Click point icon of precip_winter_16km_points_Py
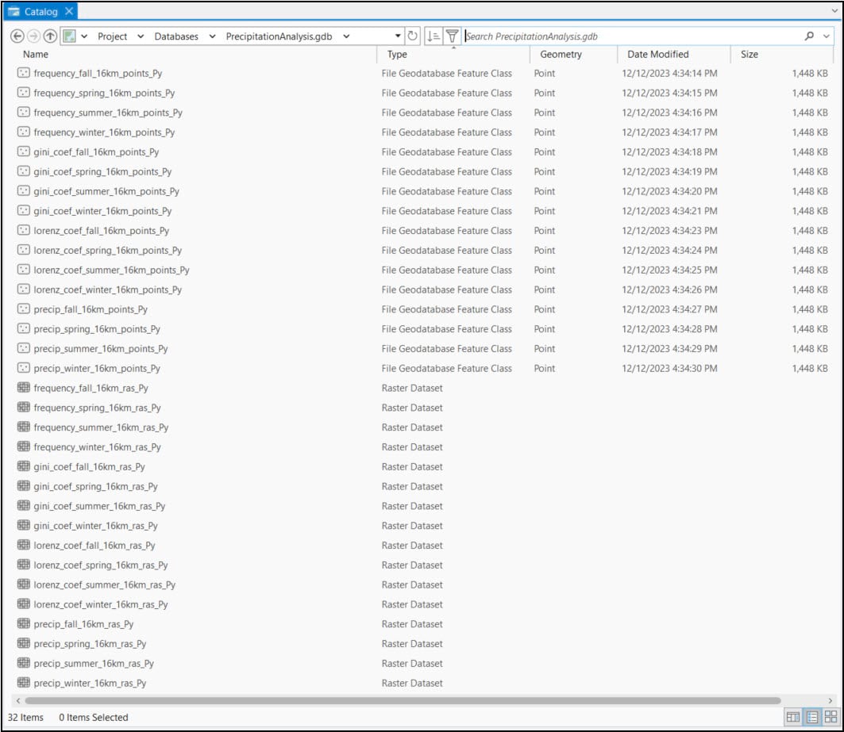The image size is (844, 732). point(24,368)
